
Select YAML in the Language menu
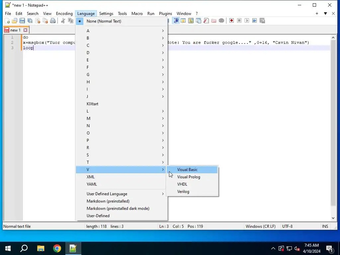click(x=122, y=184)
